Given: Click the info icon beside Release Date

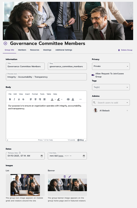Looking at the screenshot, I should click(20, 153).
